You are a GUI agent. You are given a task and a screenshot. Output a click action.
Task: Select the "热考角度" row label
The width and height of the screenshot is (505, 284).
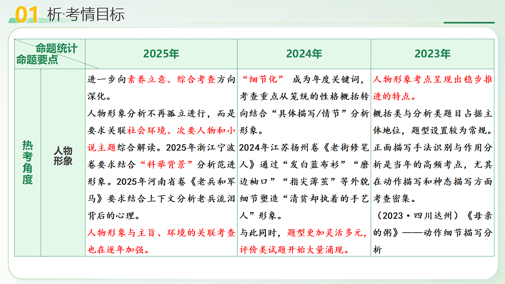pyautogui.click(x=28, y=162)
